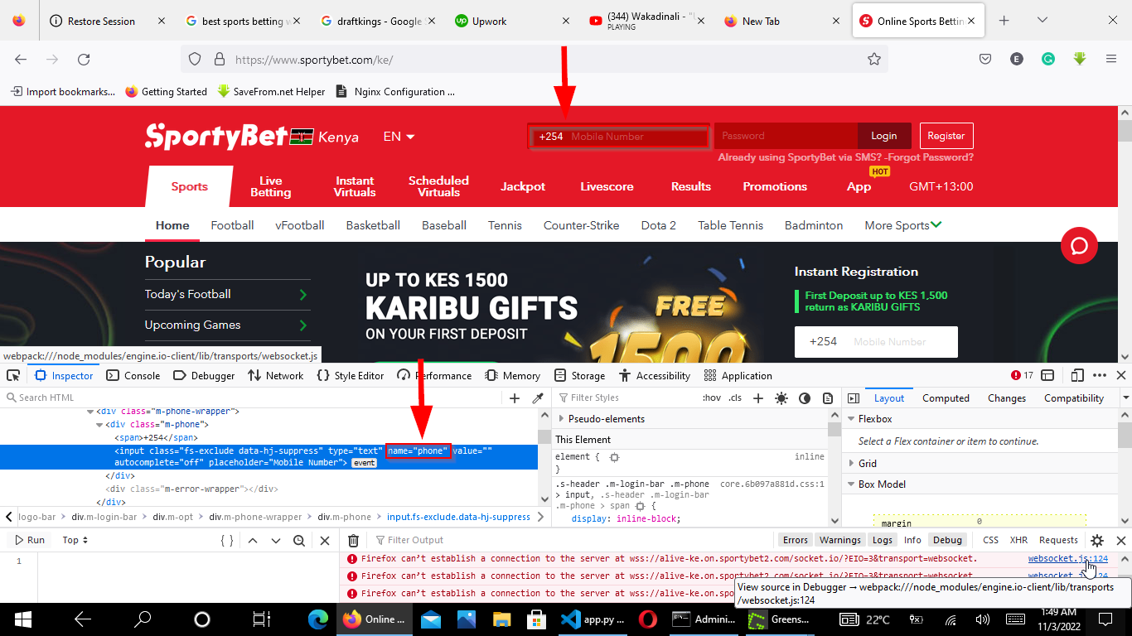Toggle print media simulation icon

tap(827, 398)
